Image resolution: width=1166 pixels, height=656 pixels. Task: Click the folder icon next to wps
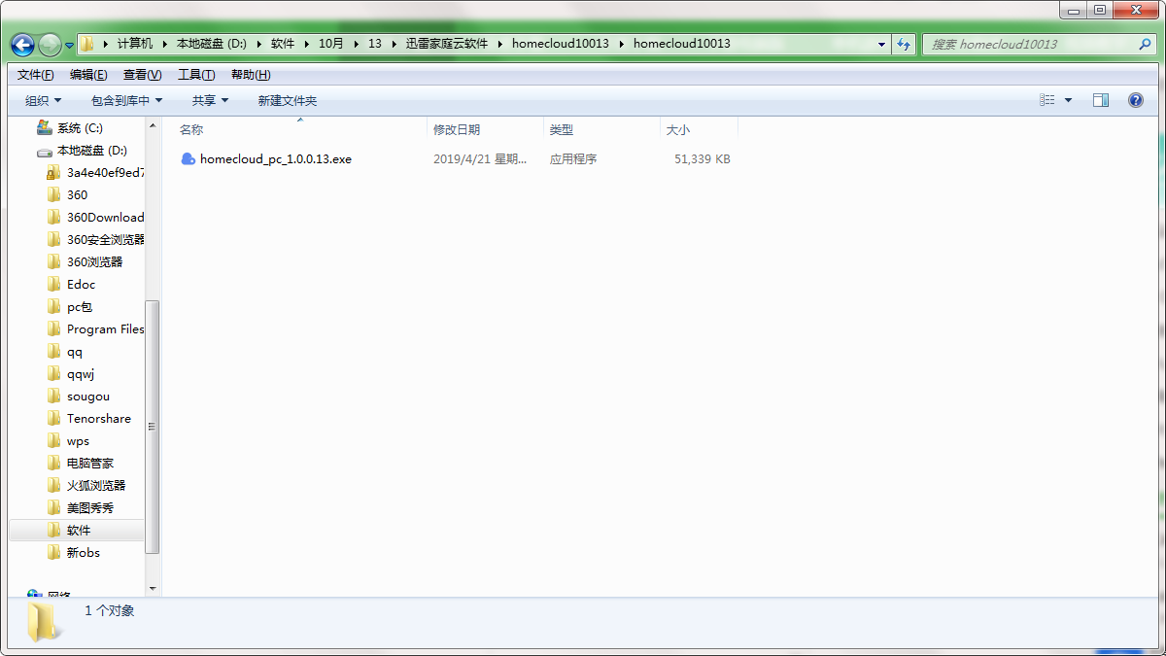click(54, 441)
